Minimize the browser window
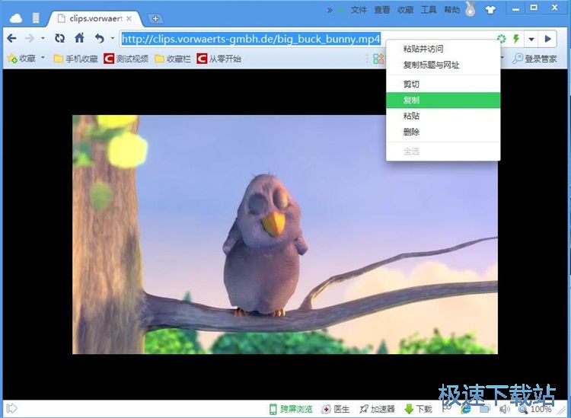This screenshot has height=418, width=571. click(515, 9)
